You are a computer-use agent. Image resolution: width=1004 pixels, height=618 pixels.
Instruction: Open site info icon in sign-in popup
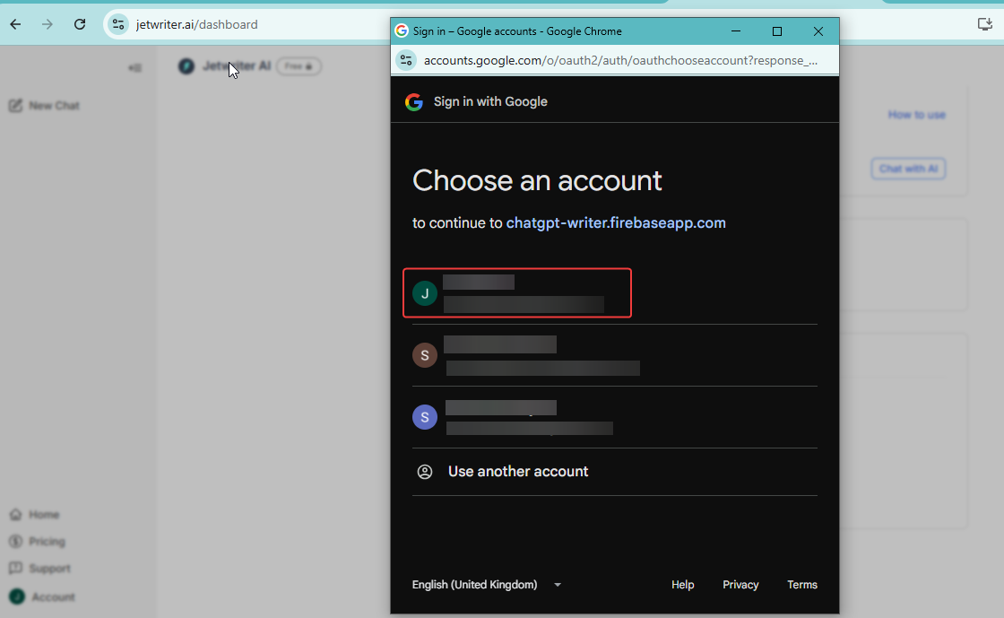[x=406, y=60]
